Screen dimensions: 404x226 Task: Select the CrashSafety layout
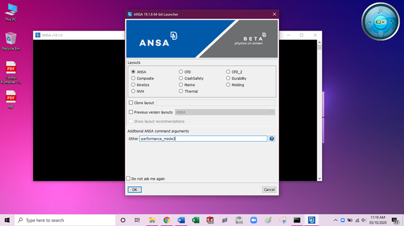click(181, 78)
